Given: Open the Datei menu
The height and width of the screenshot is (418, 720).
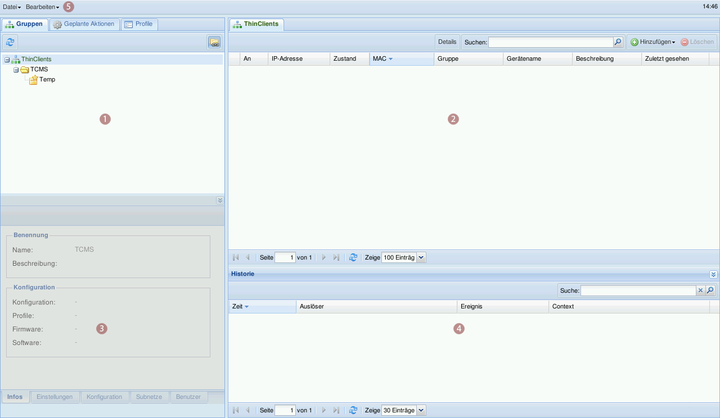Looking at the screenshot, I should tap(12, 7).
